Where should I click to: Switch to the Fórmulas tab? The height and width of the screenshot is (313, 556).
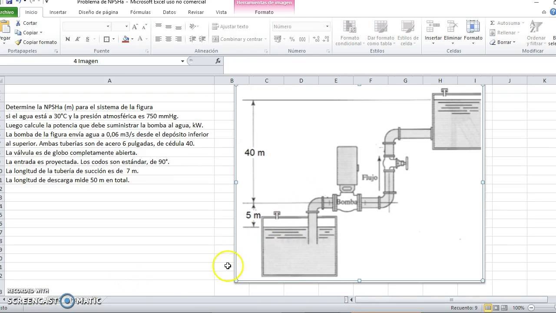(140, 12)
